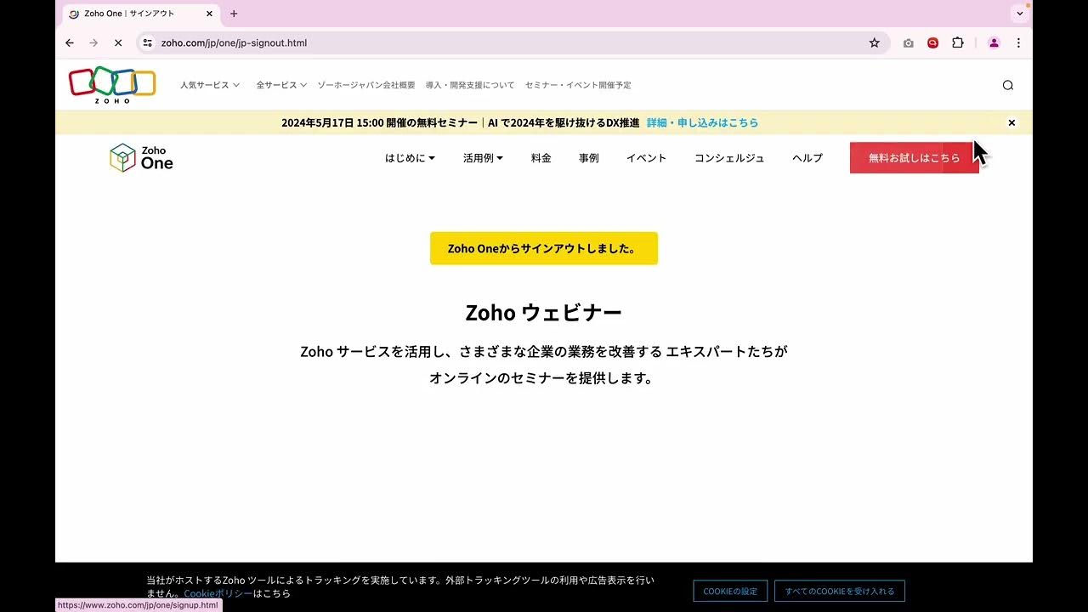Click the Zoho ウェビナー heading
Screen dimensions: 1088x612
[x=544, y=313]
